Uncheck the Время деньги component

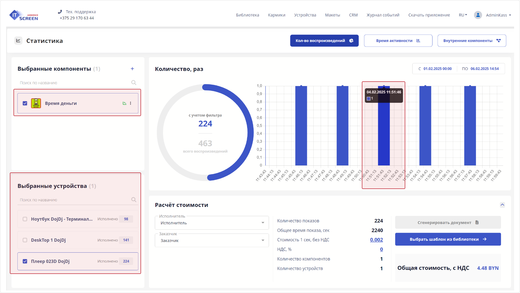click(25, 103)
